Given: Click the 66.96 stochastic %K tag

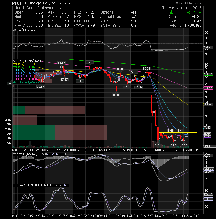Looking at the screenshot, I should [x=208, y=194].
